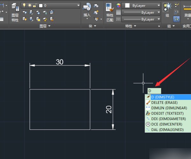Click the thaw all layers sun icon

[38, 19]
